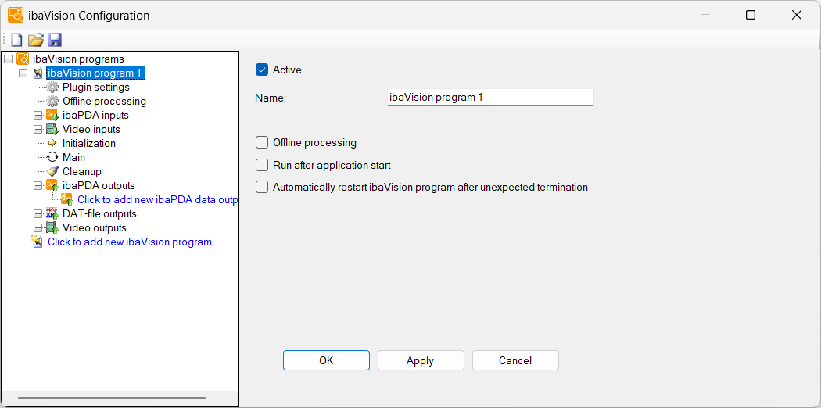
Task: Select 'Initialization' tree label
Action: [x=89, y=143]
